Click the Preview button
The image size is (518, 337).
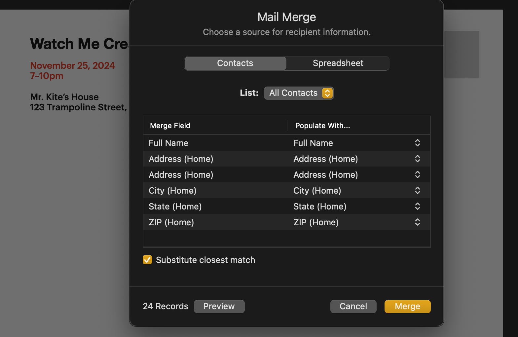(x=219, y=306)
